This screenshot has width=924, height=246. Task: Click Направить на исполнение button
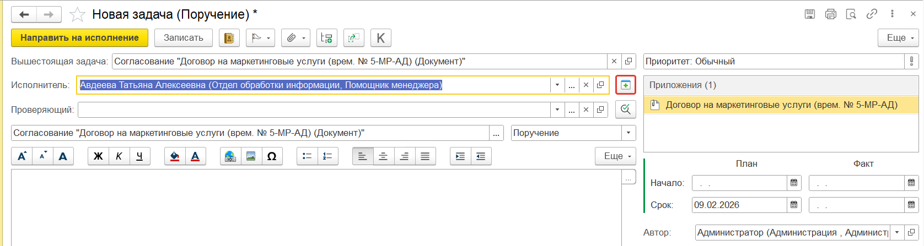(79, 38)
